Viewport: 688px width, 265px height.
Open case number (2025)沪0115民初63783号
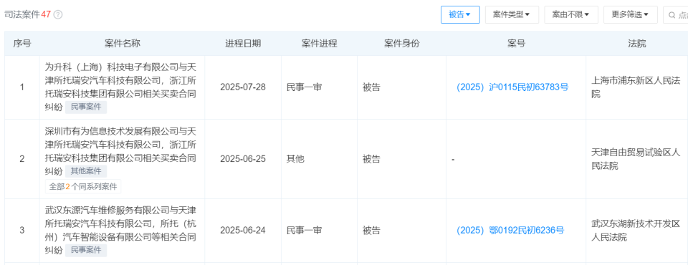click(x=512, y=87)
